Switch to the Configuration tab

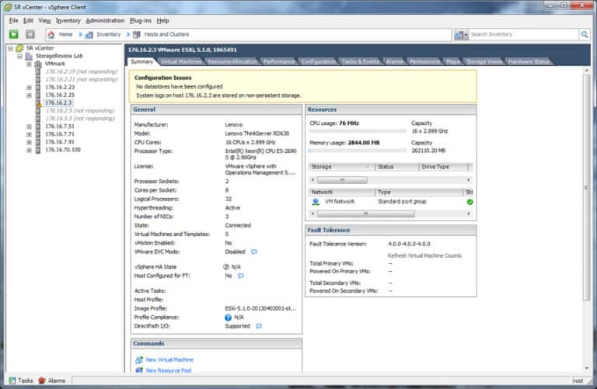318,61
